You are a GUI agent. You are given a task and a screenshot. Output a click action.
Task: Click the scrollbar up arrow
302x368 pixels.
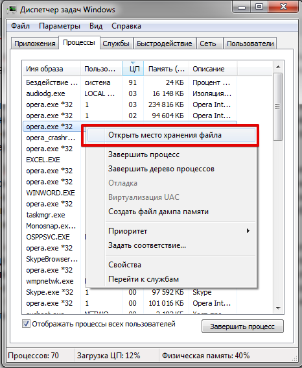pos(278,67)
